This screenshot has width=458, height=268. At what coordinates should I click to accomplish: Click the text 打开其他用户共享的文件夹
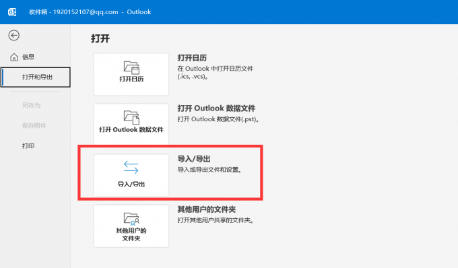(216, 220)
